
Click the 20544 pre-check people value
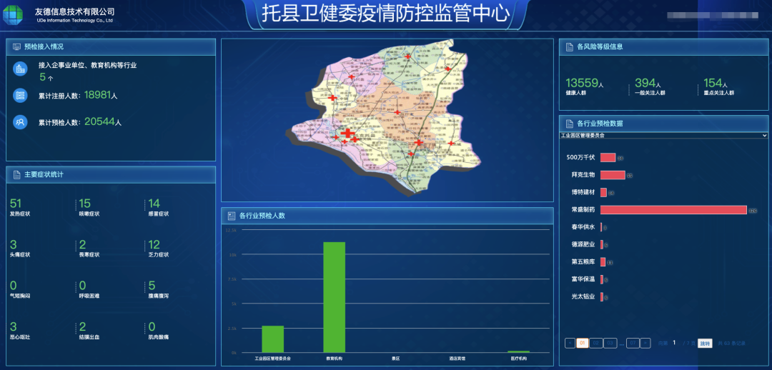click(x=100, y=121)
